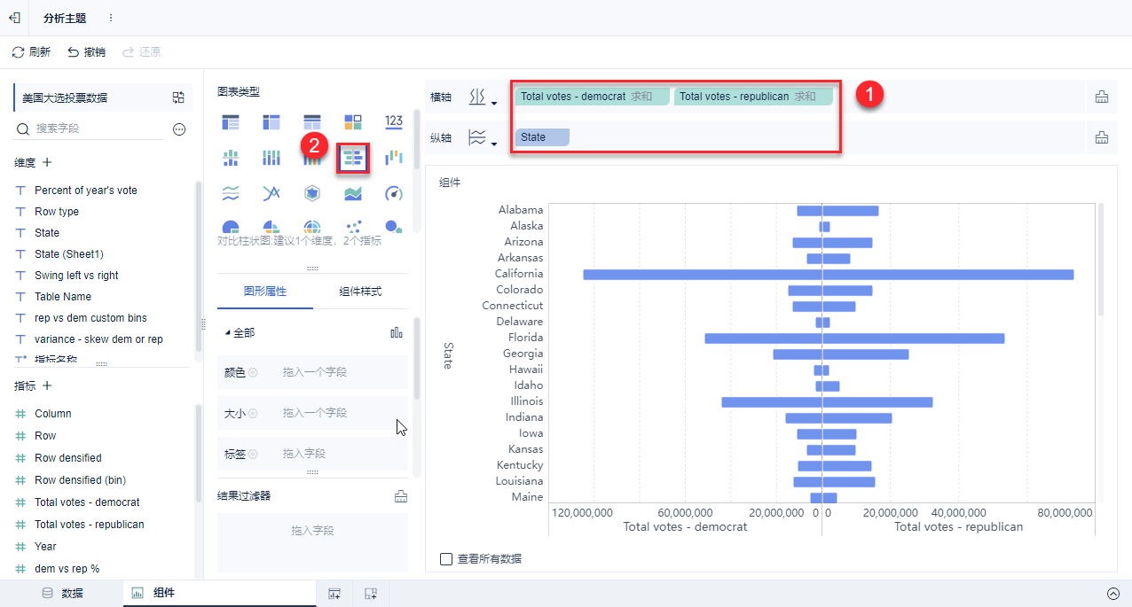
Task: Switch to the 数据 bottom tab
Action: point(62,594)
